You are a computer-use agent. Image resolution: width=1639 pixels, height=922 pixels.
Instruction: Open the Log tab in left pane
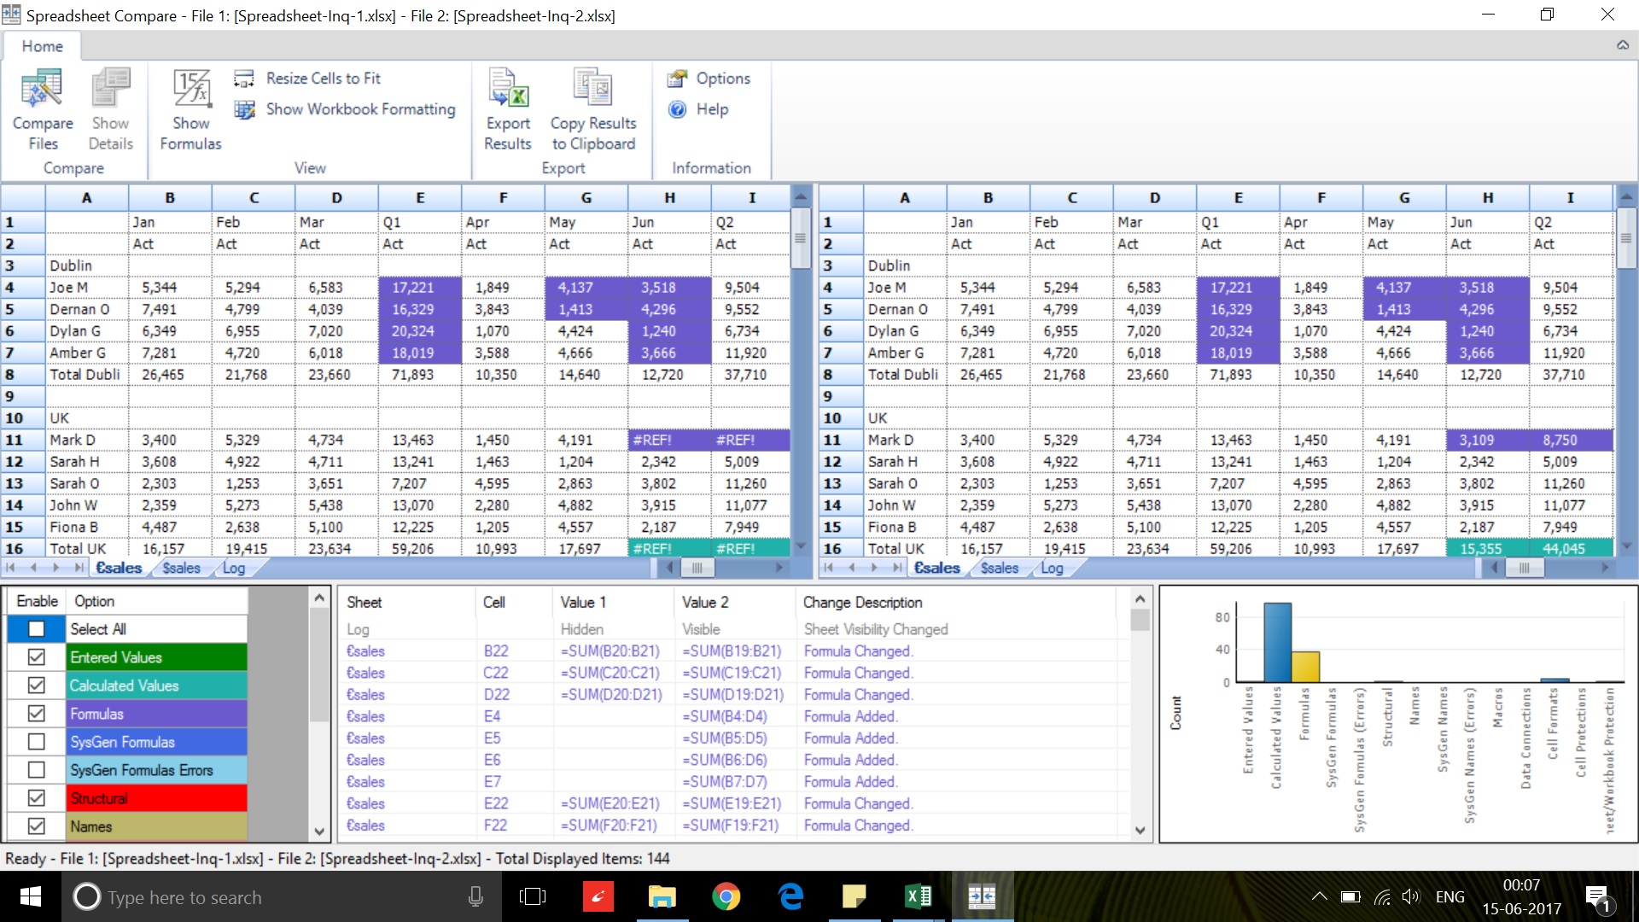pyautogui.click(x=234, y=568)
